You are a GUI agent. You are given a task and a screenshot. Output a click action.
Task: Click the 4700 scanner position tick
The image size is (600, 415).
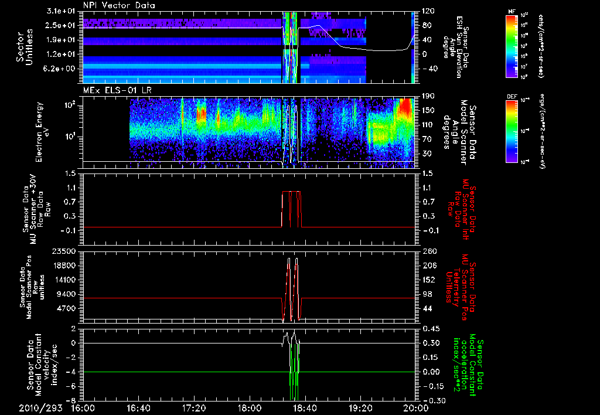point(67,308)
